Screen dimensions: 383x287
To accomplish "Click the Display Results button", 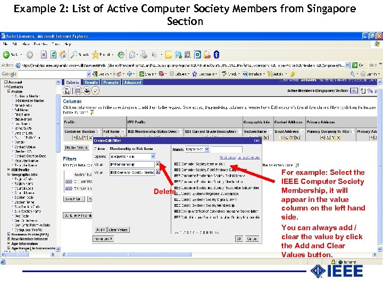I will click(x=77, y=147).
